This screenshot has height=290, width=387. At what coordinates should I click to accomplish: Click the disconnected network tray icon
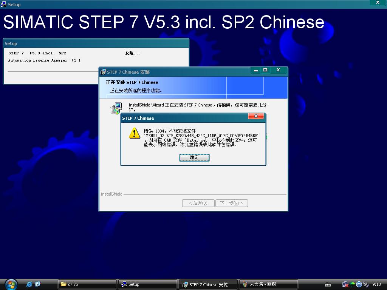[345, 285]
